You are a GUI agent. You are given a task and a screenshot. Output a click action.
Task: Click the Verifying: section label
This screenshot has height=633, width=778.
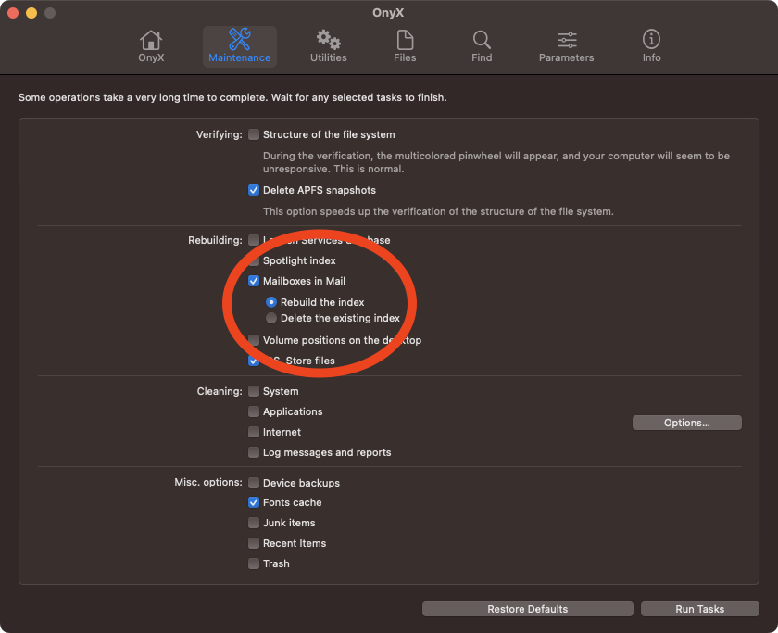coord(219,134)
